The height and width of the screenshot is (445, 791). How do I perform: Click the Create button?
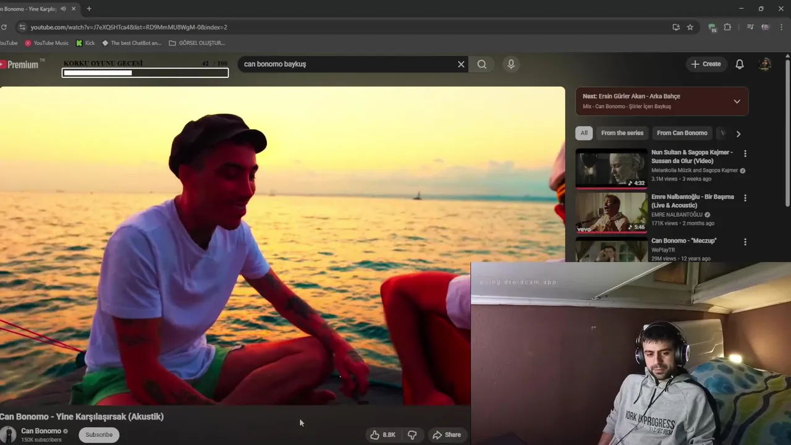click(706, 64)
